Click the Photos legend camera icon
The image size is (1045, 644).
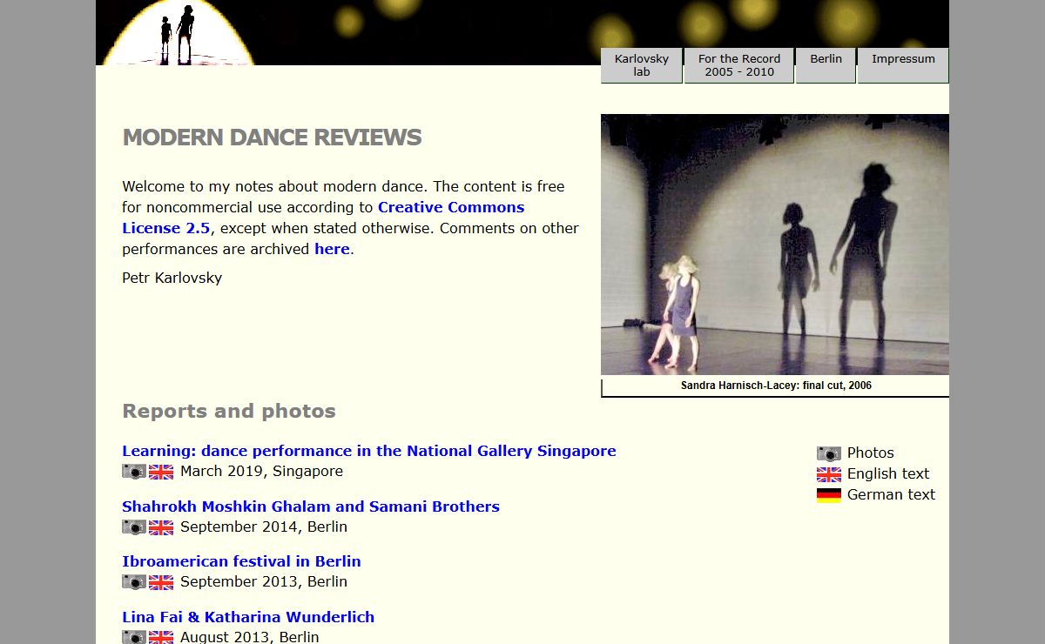pyautogui.click(x=829, y=453)
